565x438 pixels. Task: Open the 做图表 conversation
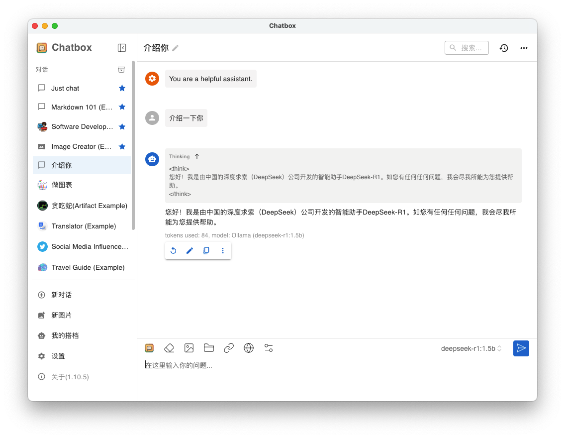point(82,185)
